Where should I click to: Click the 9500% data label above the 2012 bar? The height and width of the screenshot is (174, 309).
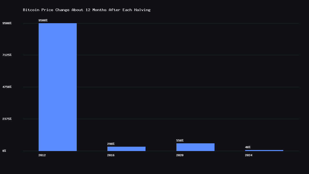43,20
